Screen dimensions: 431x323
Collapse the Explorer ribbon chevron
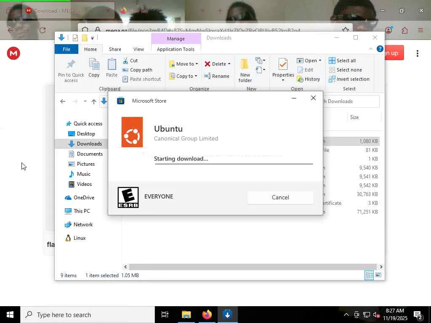(x=371, y=49)
